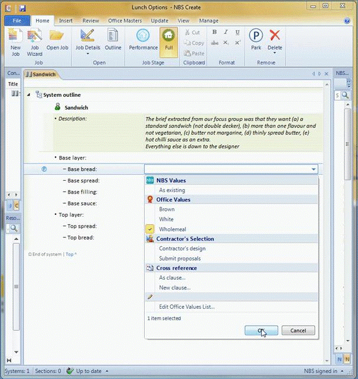The width and height of the screenshot is (358, 379).
Task: Select the Full job stage
Action: [168, 42]
